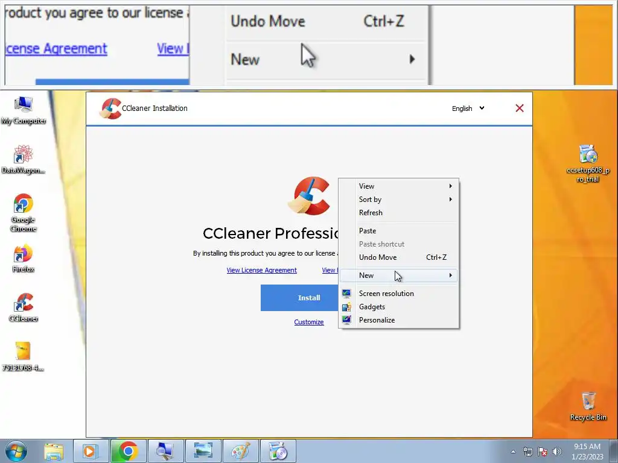Open Magnifier taskbar icon
This screenshot has height=463, width=618.
click(165, 451)
